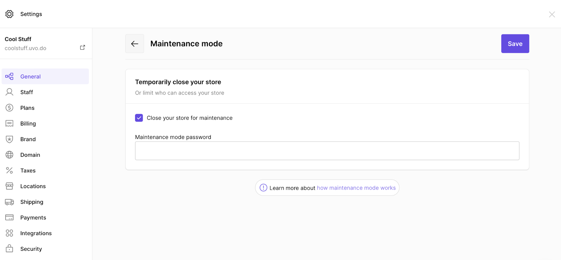Uncheck Close your store for maintenance
The height and width of the screenshot is (260, 561).
(139, 118)
